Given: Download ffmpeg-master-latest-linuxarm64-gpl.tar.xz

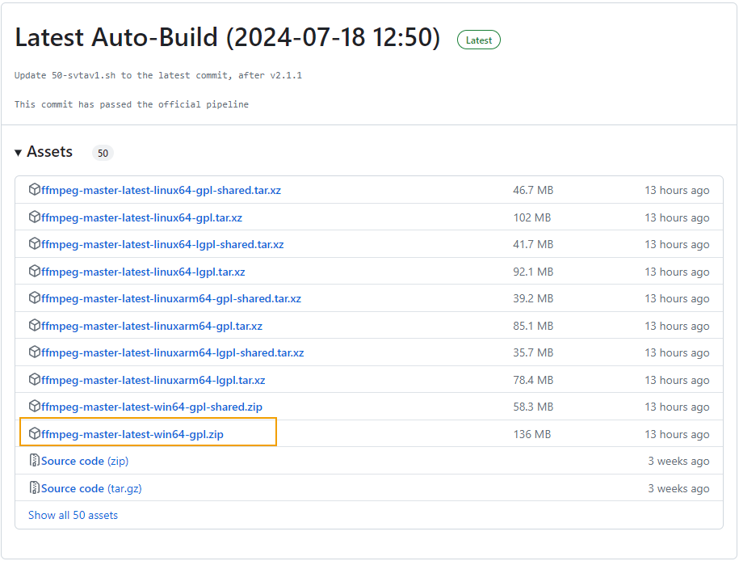Looking at the screenshot, I should coord(152,326).
